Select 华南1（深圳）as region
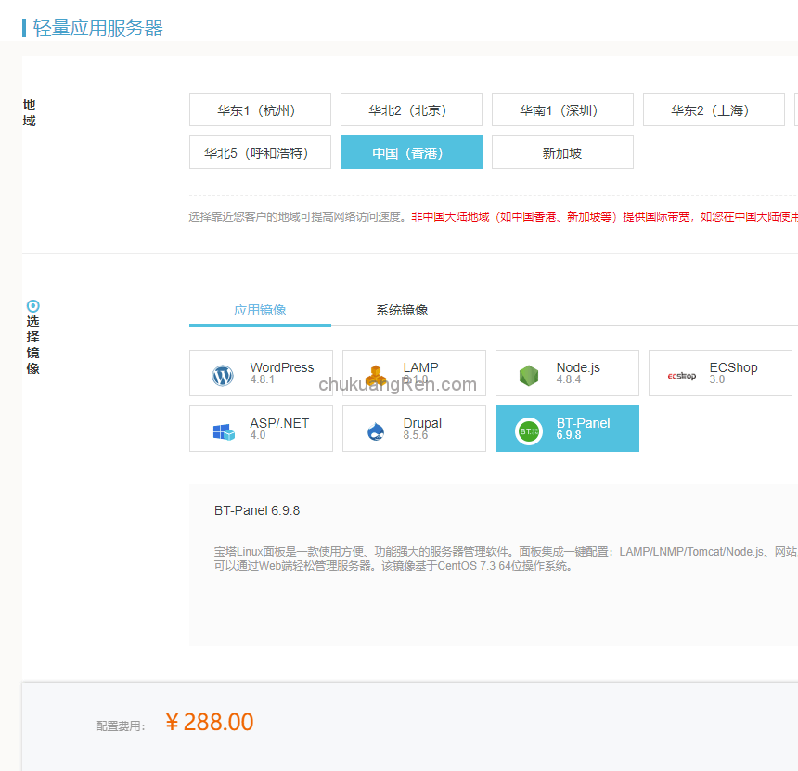Screen dimensions: 798x771 click(x=562, y=110)
